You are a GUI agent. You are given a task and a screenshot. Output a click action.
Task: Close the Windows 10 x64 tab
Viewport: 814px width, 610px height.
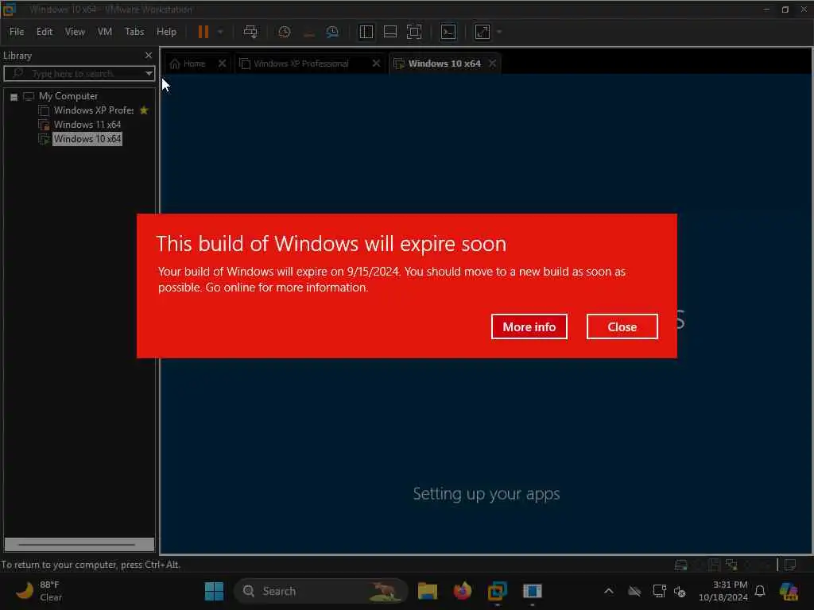492,64
